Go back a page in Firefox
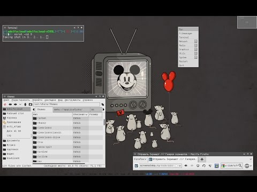Image resolution: width=257 pixels, height=192 pixels. [186, 166]
